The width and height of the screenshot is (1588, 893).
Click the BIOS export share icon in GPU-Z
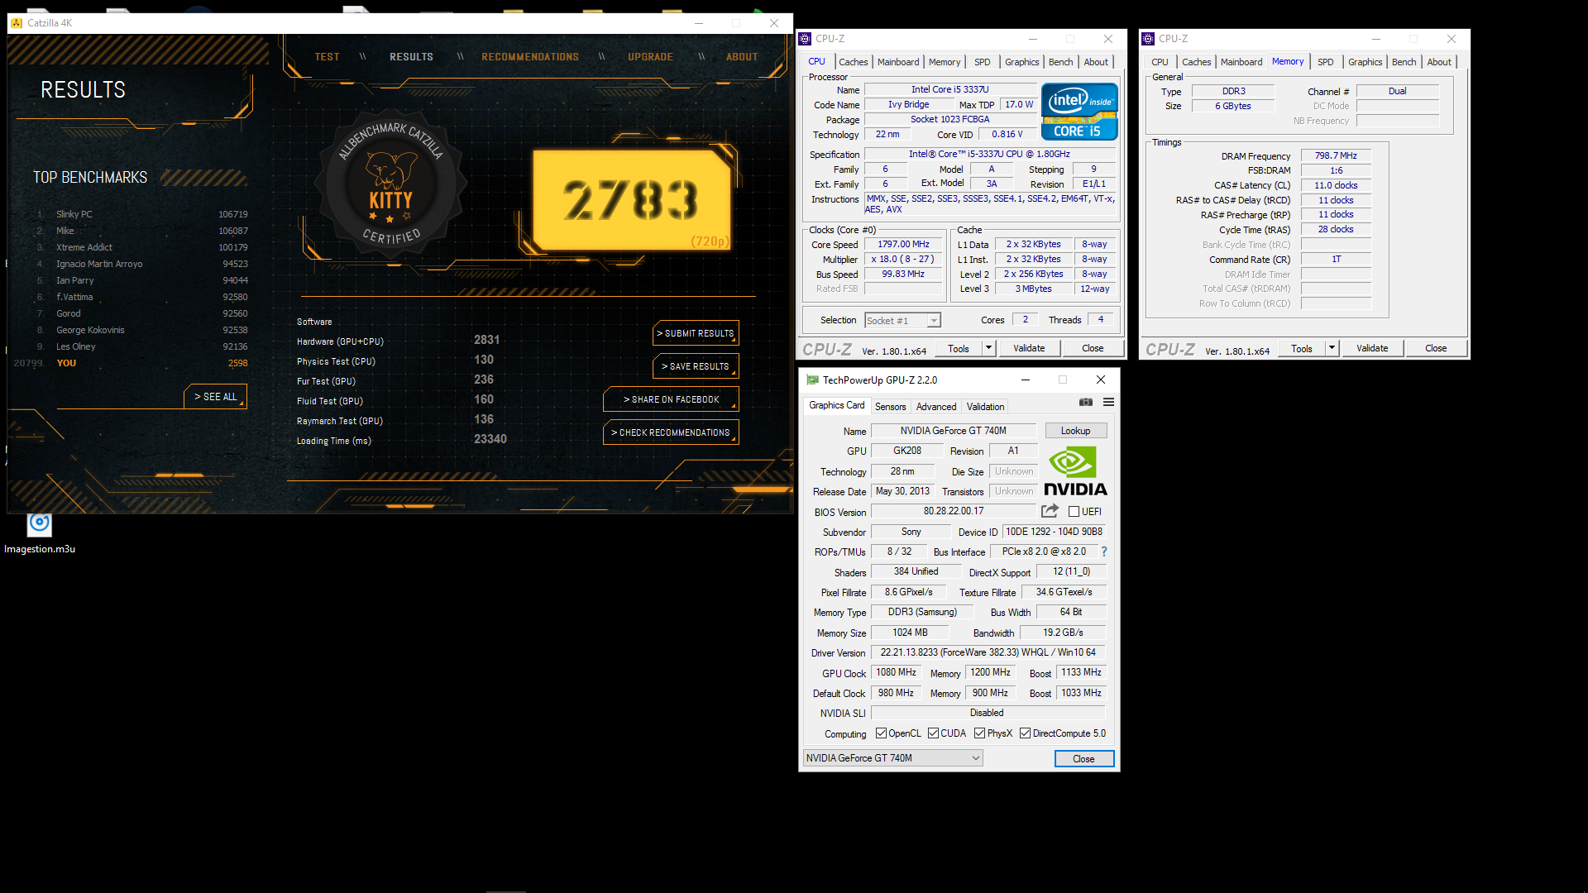click(x=1050, y=511)
